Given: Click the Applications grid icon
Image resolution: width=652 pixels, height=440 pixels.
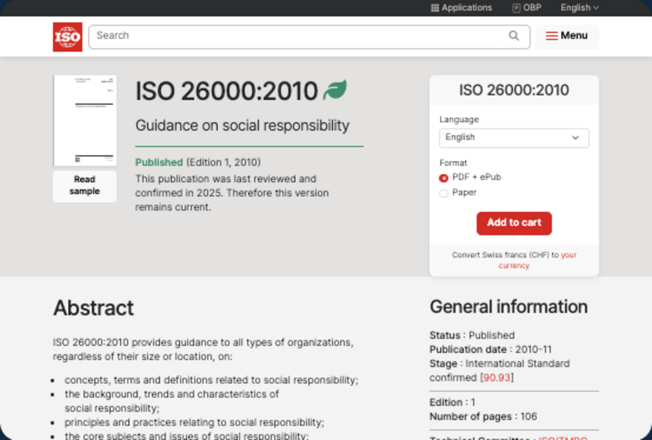Looking at the screenshot, I should [434, 8].
